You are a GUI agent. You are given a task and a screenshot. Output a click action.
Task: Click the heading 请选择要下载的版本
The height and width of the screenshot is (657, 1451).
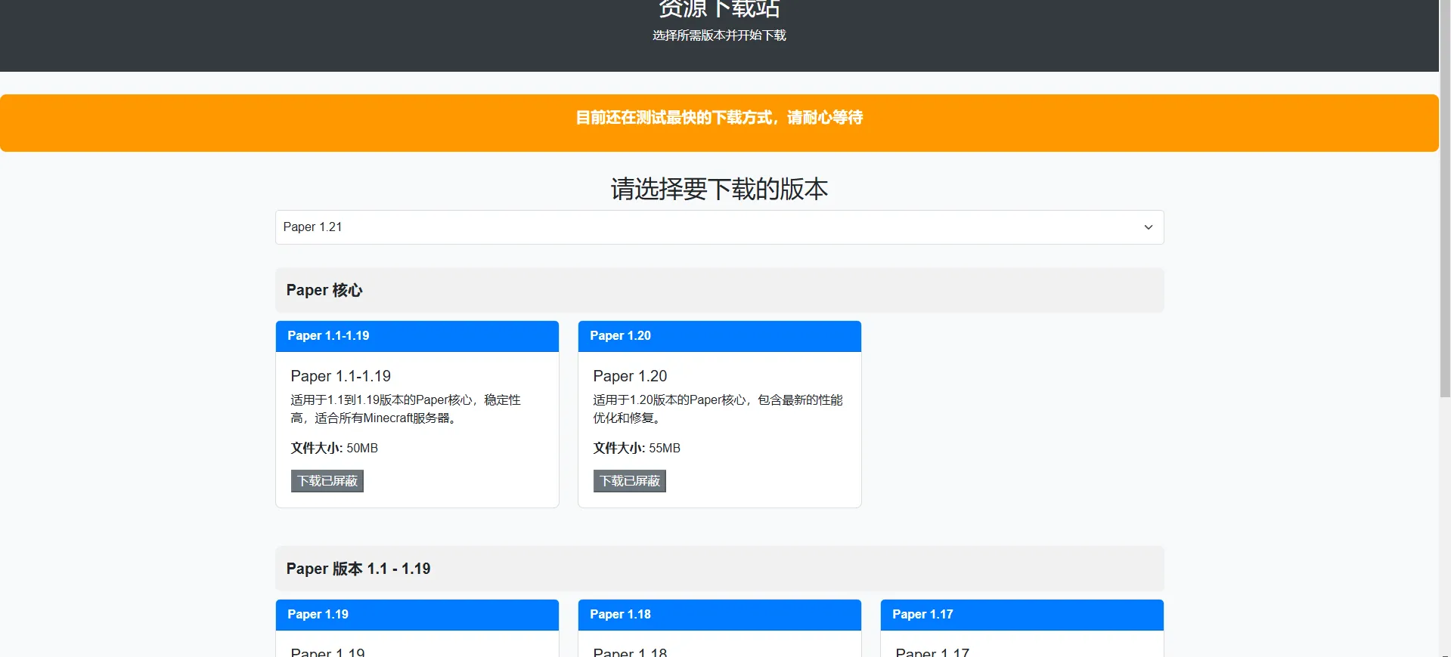[719, 189]
